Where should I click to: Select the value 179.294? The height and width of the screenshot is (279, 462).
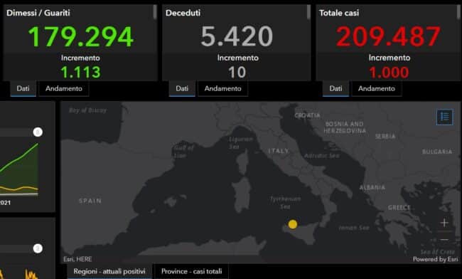pyautogui.click(x=80, y=36)
